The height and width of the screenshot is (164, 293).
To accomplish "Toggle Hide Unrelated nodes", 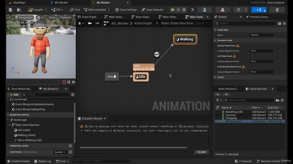I will tap(95, 10).
